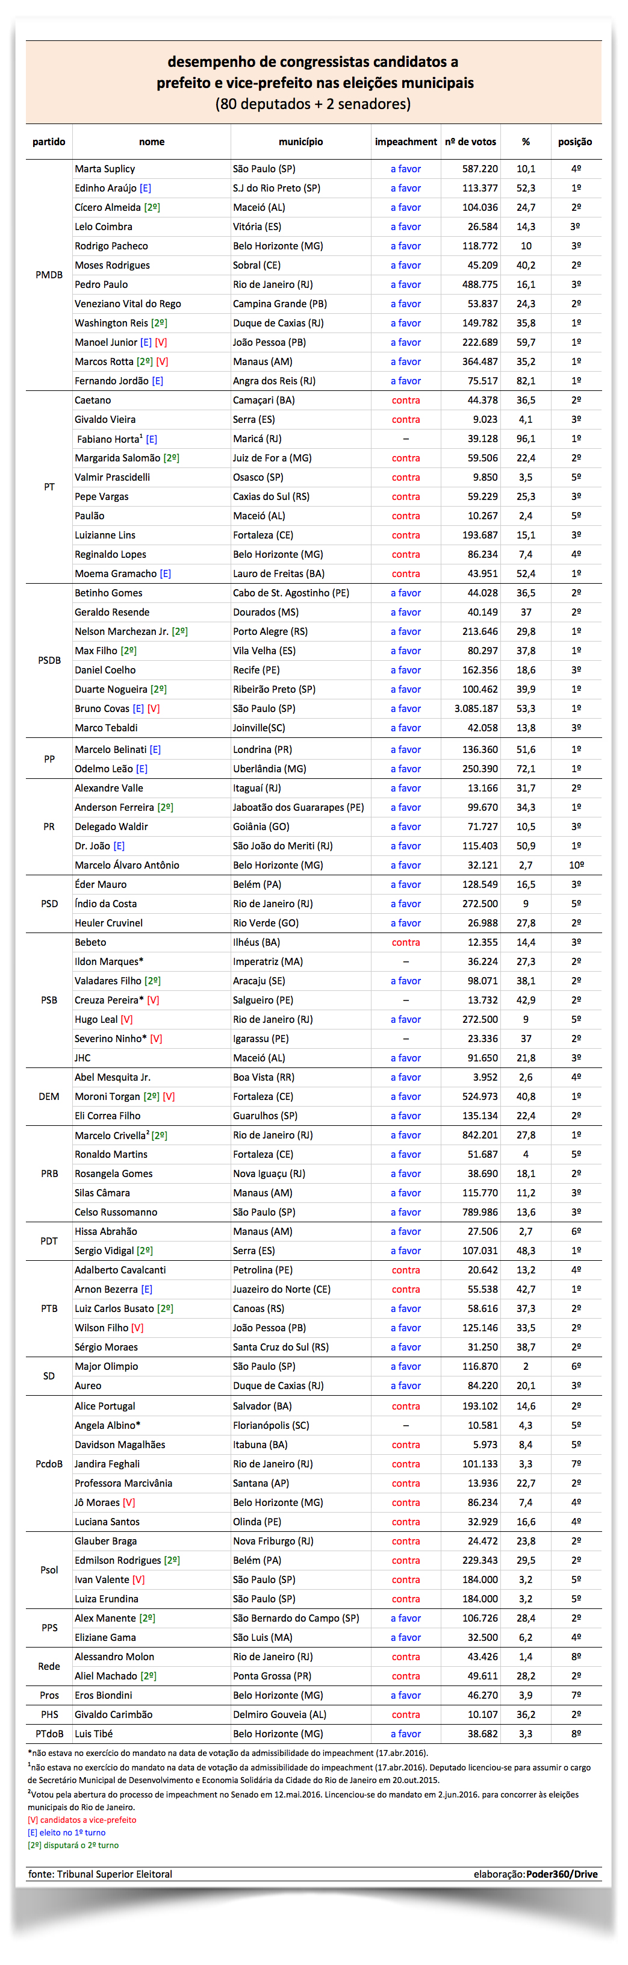The height and width of the screenshot is (1965, 628).
Task: Click municipality Florianópolis (SC)
Action: [270, 1426]
